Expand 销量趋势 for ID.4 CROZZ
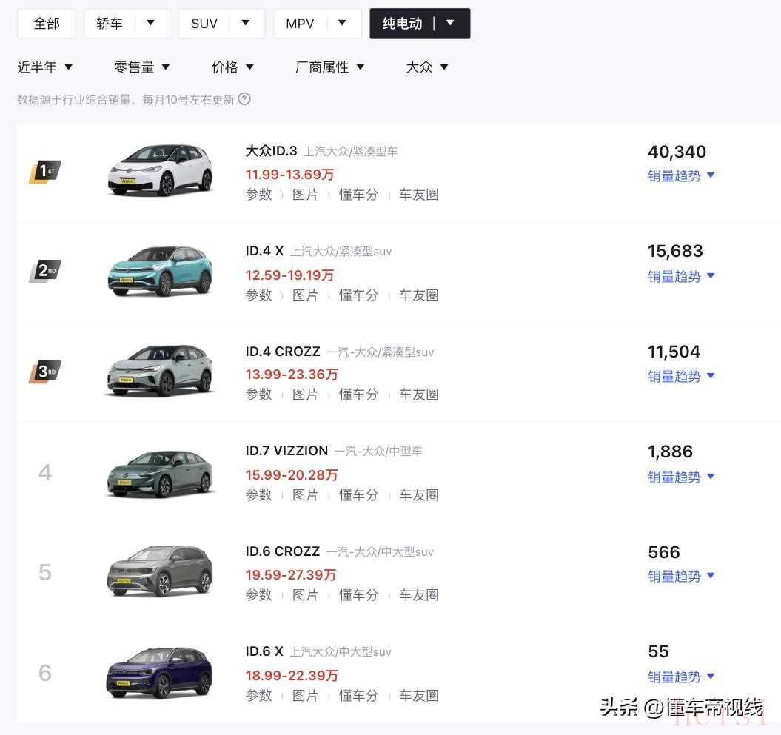The image size is (781, 735). click(x=681, y=376)
